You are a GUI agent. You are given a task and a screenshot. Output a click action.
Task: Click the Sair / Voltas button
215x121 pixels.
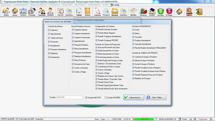click(156, 97)
